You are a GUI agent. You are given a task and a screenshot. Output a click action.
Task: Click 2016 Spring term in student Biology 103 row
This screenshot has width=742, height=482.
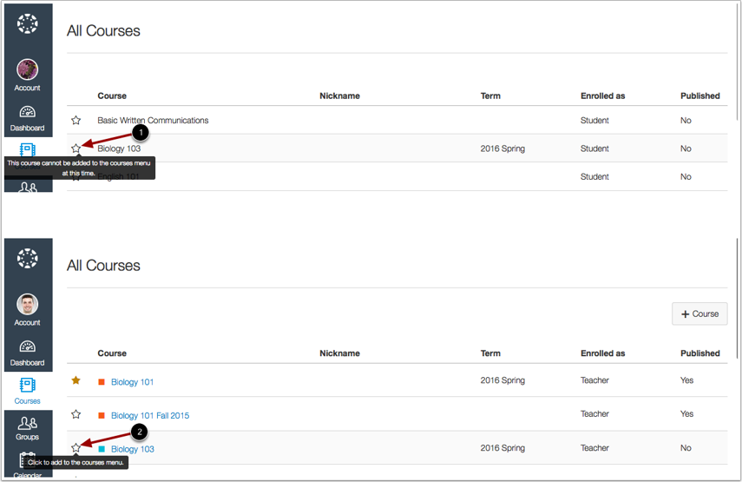pos(502,149)
